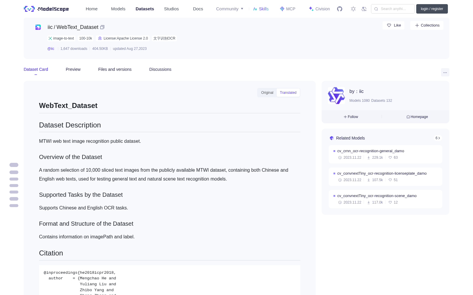Switch to the Preview tab
Image resolution: width=473 pixels, height=295 pixels.
click(73, 69)
